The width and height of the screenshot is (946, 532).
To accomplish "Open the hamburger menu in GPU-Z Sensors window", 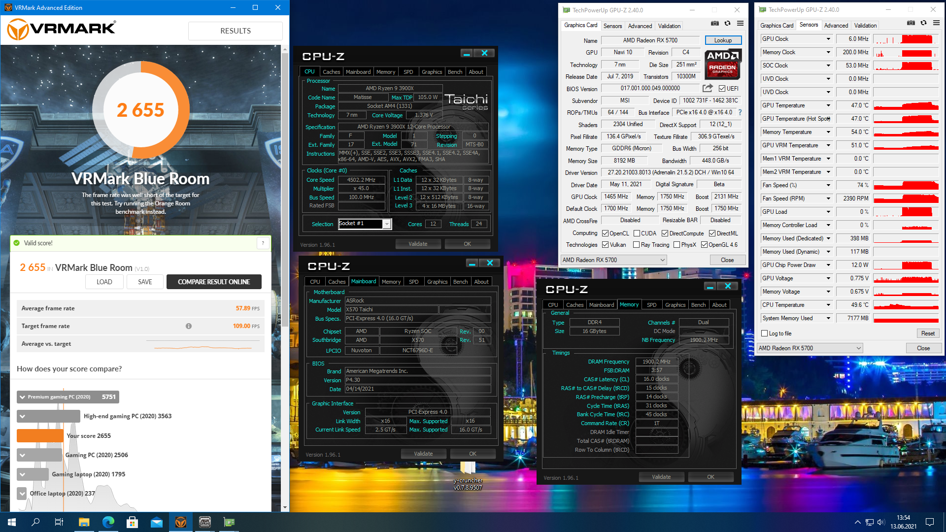I will point(936,23).
